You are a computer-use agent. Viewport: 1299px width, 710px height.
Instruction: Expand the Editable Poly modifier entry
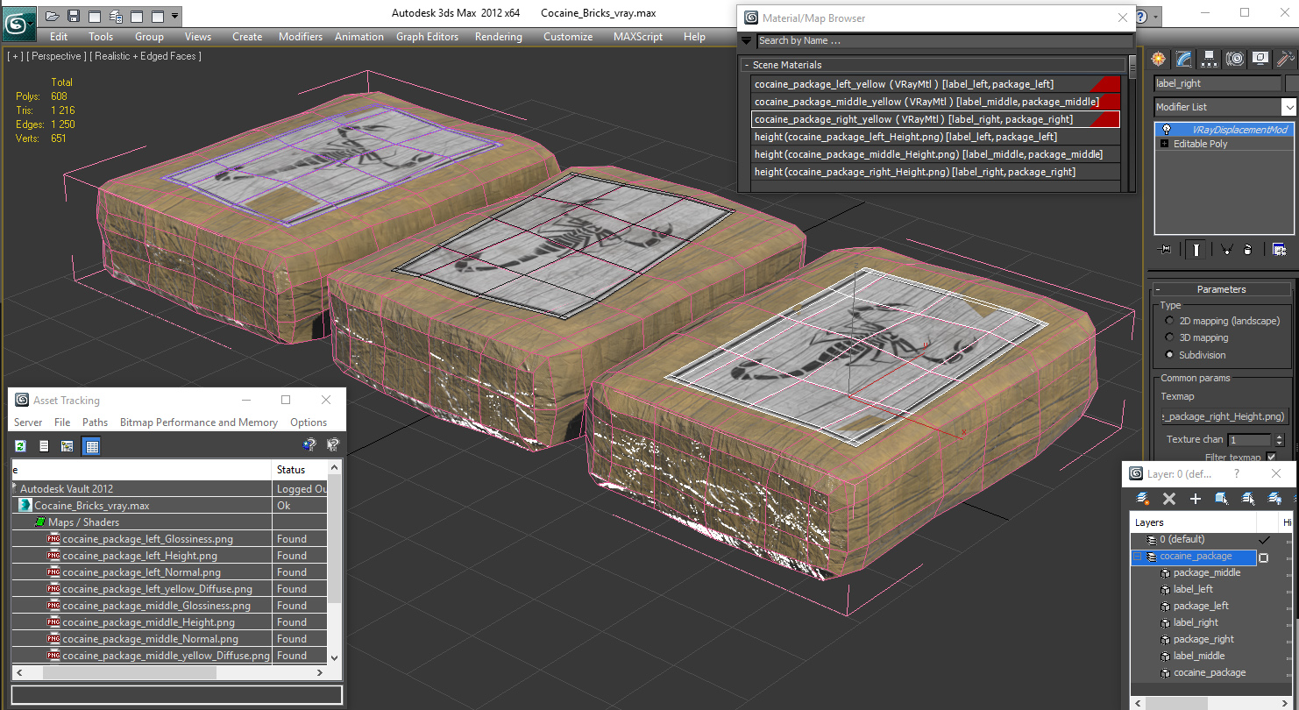click(1164, 144)
